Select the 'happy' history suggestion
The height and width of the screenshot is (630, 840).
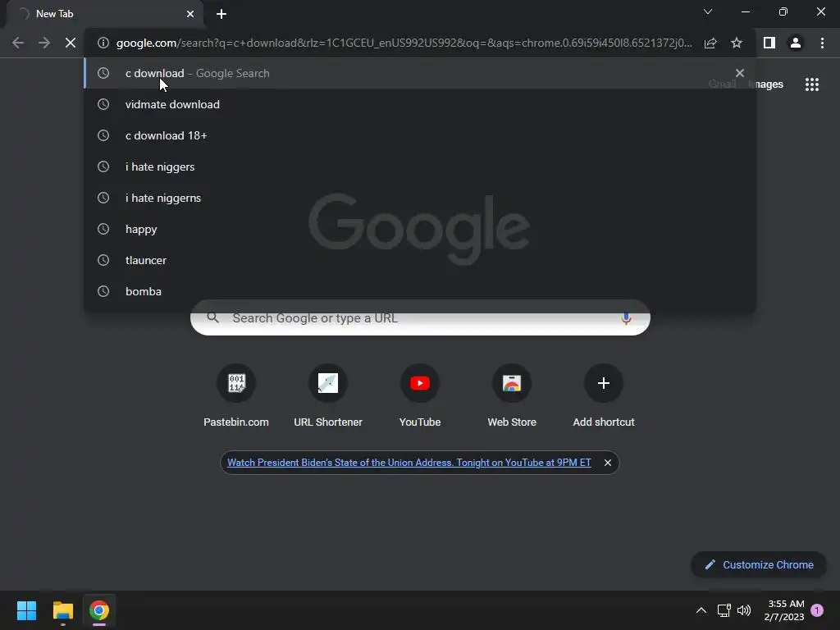pos(420,229)
